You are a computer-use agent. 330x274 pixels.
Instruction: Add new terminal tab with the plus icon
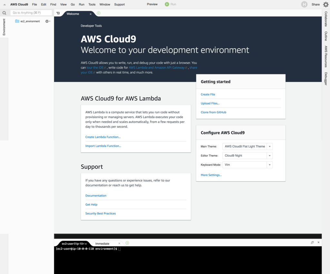127,243
